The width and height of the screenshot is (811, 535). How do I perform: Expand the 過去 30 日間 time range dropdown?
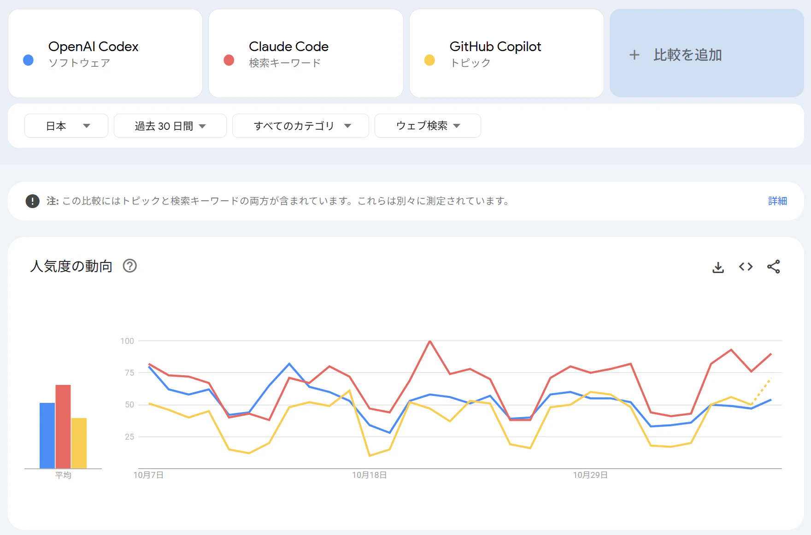(x=170, y=126)
